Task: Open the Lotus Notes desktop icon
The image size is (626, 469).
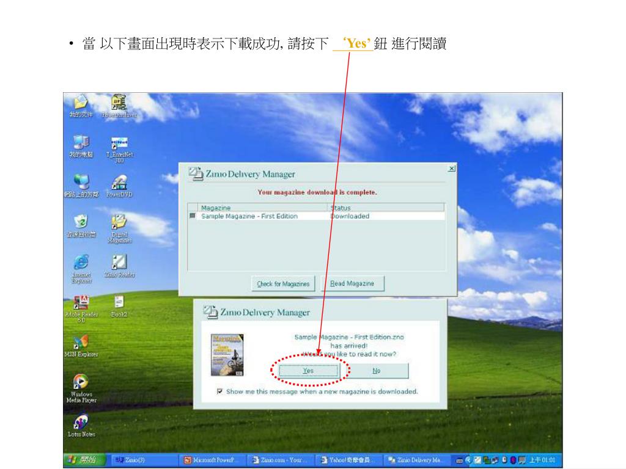Action: (x=81, y=426)
